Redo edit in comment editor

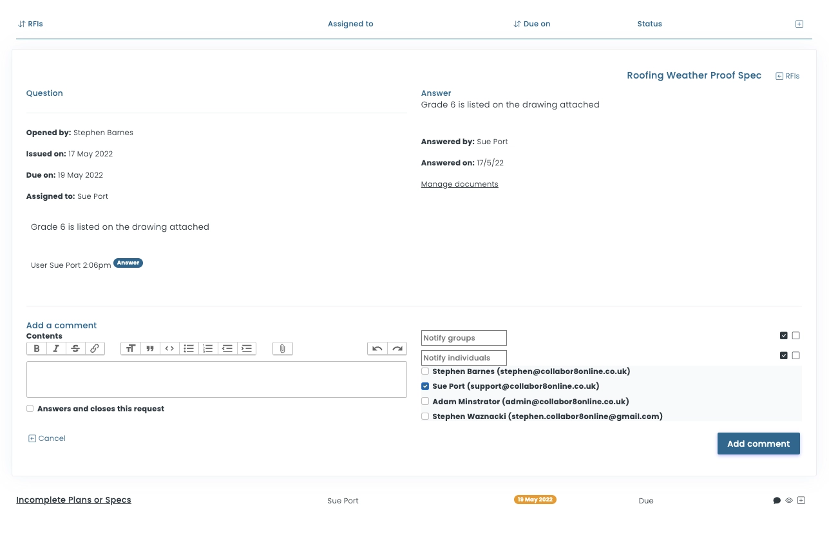pos(397,348)
